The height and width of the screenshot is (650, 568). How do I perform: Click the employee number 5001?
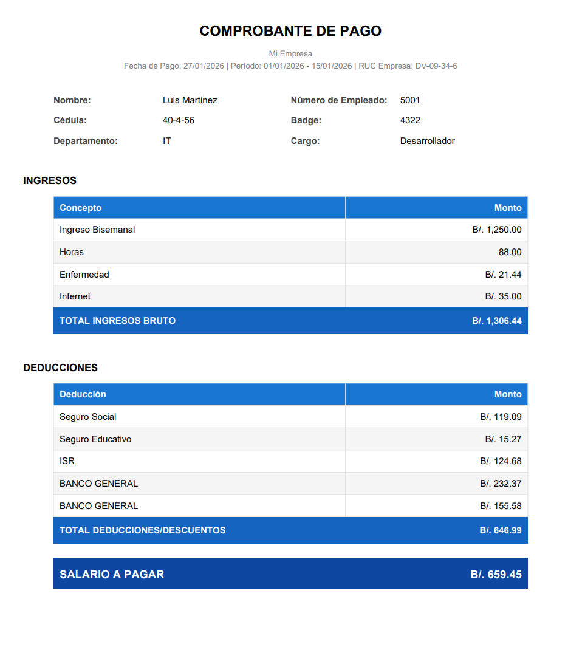click(410, 100)
